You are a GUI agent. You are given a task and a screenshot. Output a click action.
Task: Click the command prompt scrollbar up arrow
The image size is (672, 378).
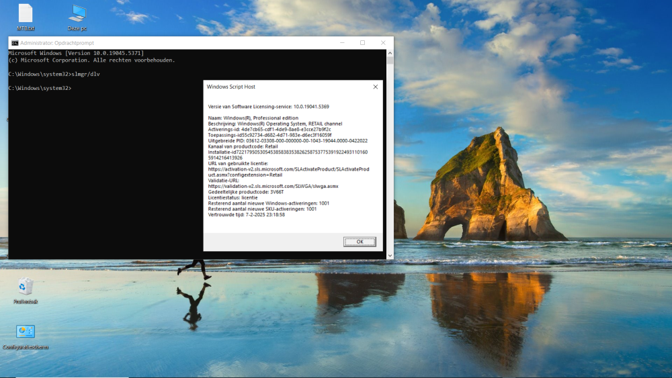(390, 53)
